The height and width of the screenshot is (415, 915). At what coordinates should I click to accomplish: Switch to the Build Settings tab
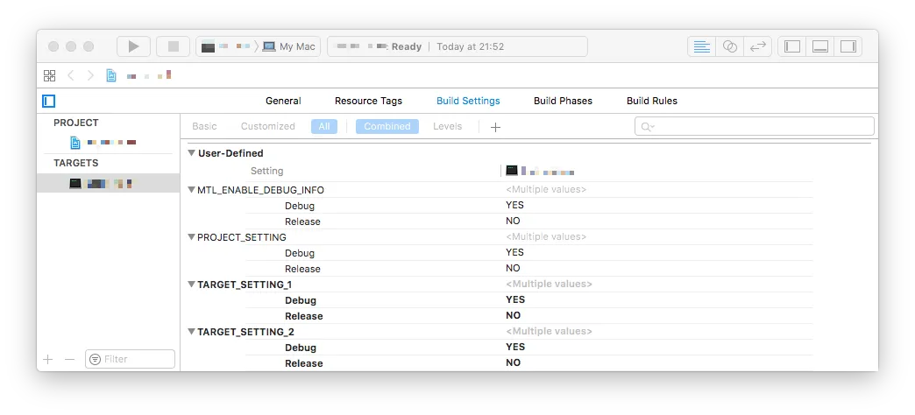(468, 101)
